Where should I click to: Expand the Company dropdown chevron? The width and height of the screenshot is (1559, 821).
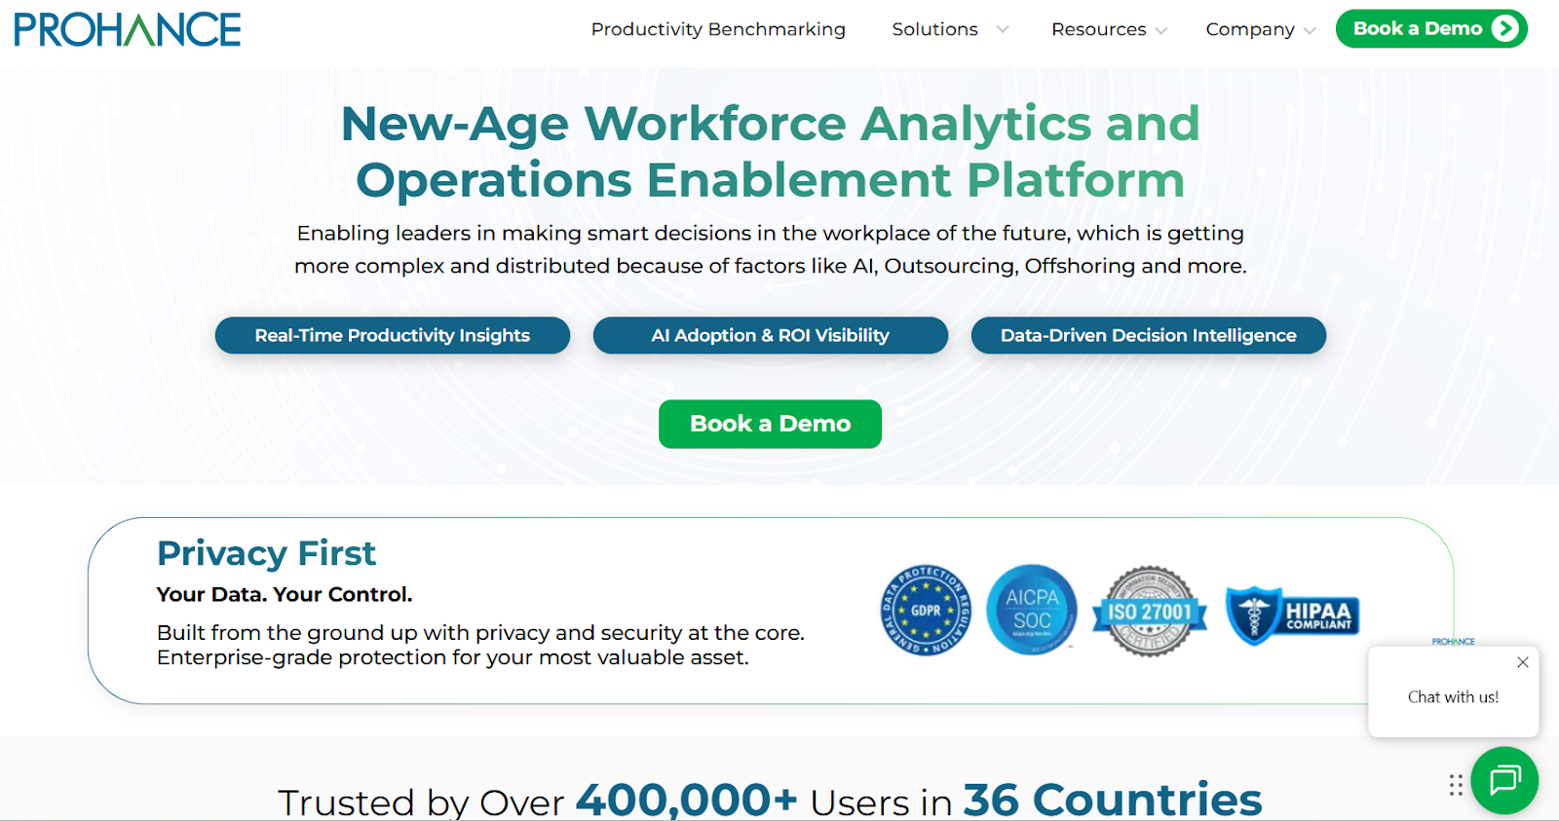pyautogui.click(x=1310, y=31)
